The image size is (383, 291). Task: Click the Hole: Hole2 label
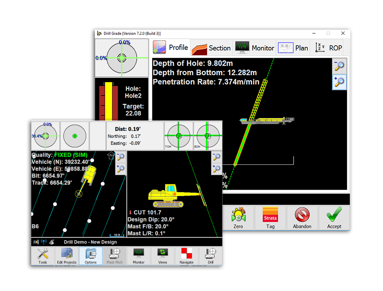click(x=133, y=92)
